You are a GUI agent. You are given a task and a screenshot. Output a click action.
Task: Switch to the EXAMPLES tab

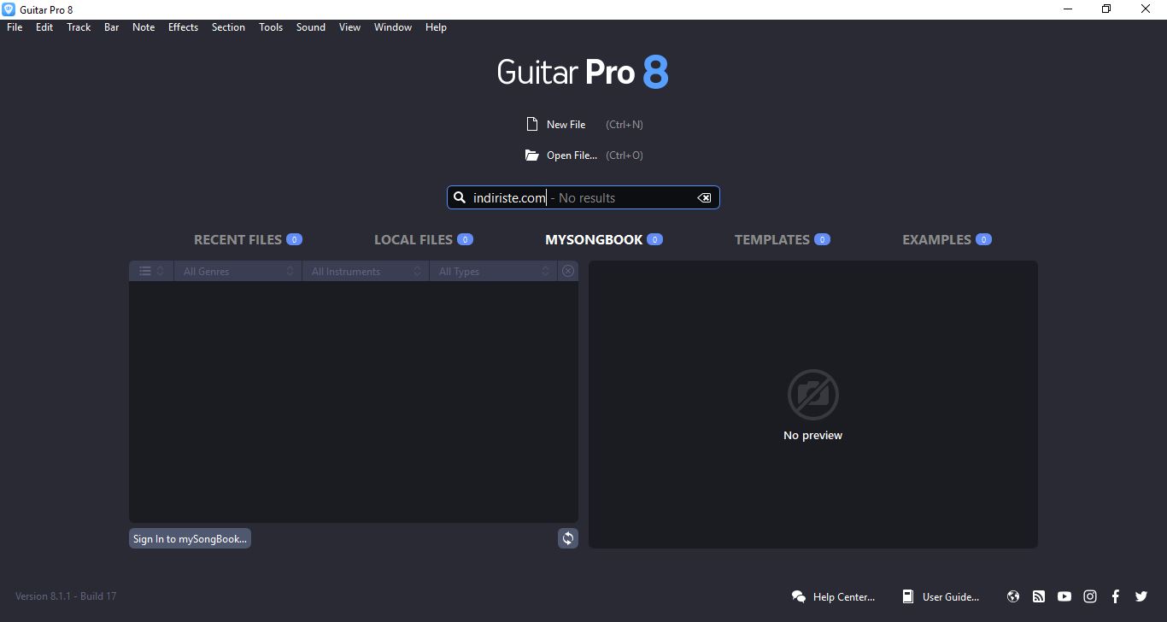[947, 240]
